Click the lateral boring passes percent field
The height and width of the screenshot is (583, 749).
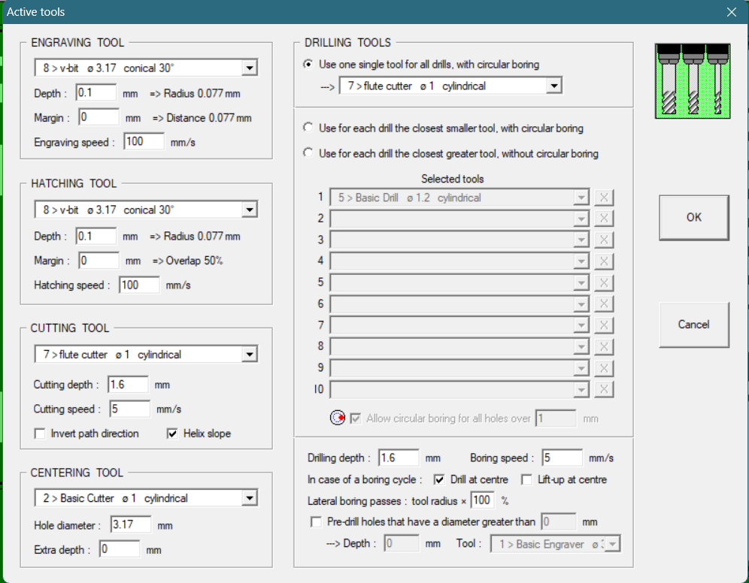pos(483,500)
